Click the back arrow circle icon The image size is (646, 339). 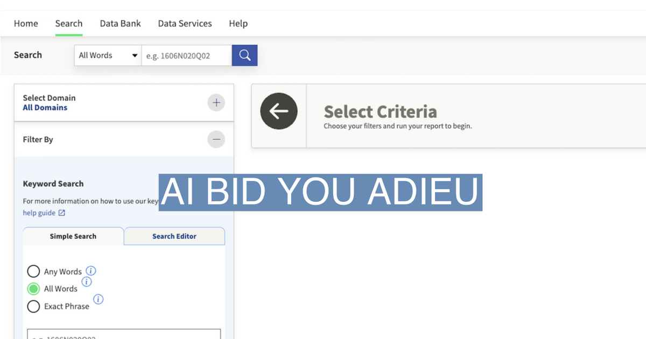278,111
